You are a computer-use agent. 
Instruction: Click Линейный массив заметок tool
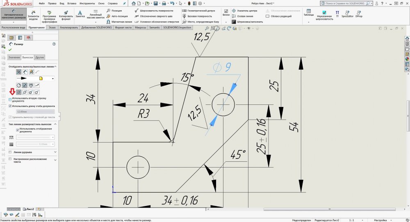(x=96, y=14)
